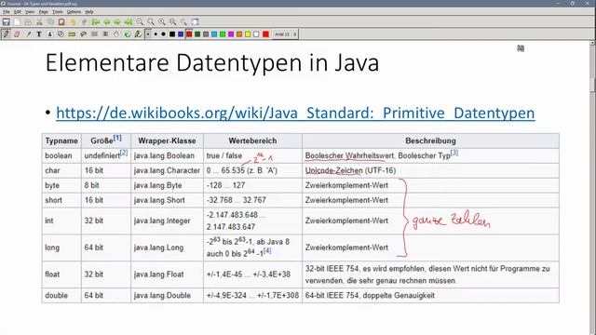Screen dimensions: 596x335
Task: Pick the light blue pen color
Action: pos(214,34)
